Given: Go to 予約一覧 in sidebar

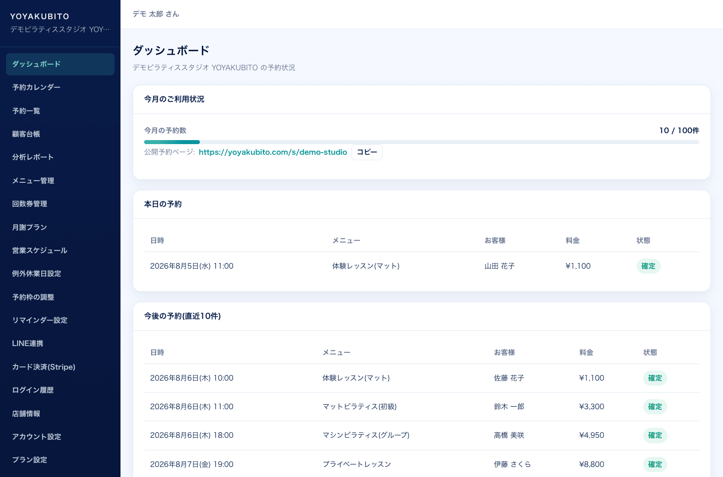Looking at the screenshot, I should point(60,111).
